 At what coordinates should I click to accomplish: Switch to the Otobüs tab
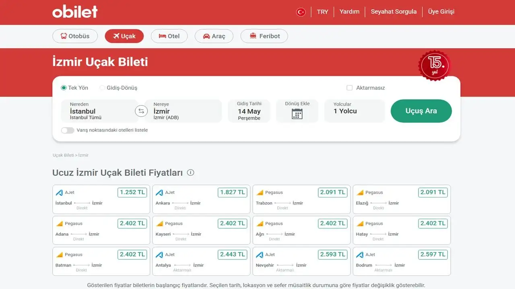(x=75, y=36)
